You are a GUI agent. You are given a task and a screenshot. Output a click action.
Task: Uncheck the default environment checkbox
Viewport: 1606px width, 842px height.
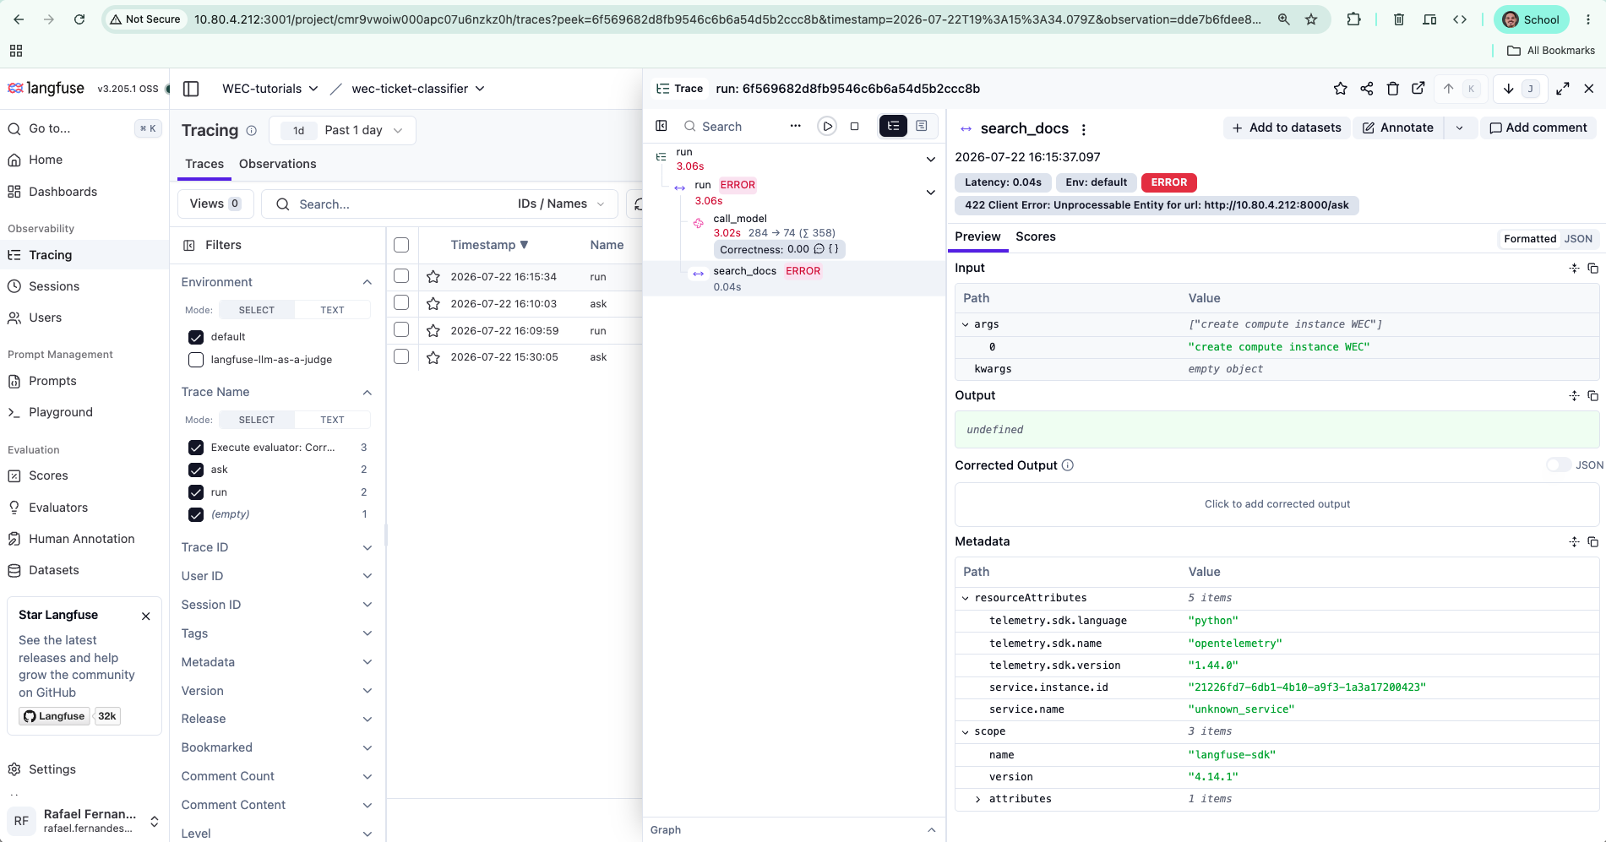pyautogui.click(x=196, y=337)
